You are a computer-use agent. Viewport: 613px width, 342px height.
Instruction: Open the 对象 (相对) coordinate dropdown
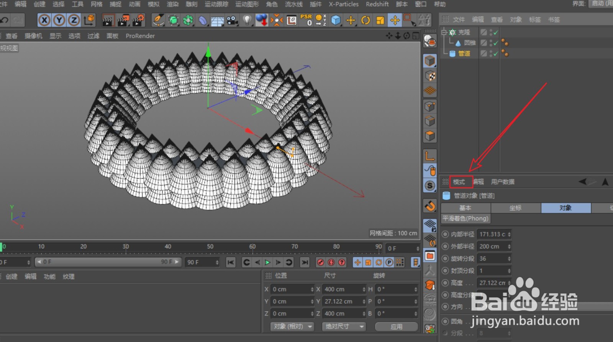[x=292, y=326]
